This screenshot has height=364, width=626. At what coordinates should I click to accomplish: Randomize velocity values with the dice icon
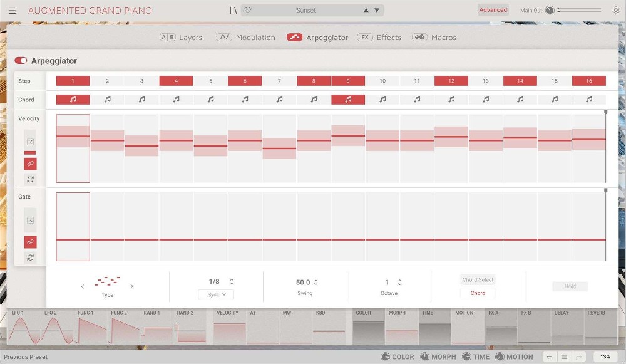click(29, 142)
